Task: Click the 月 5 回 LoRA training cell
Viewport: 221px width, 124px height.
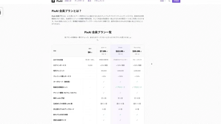Action: pyautogui.click(x=120, y=98)
